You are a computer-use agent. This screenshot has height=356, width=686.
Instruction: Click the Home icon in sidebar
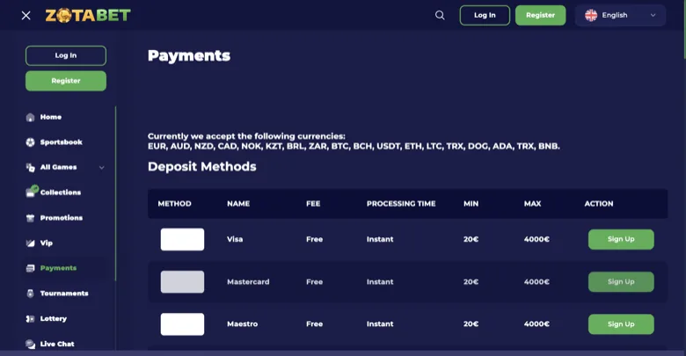(30, 117)
